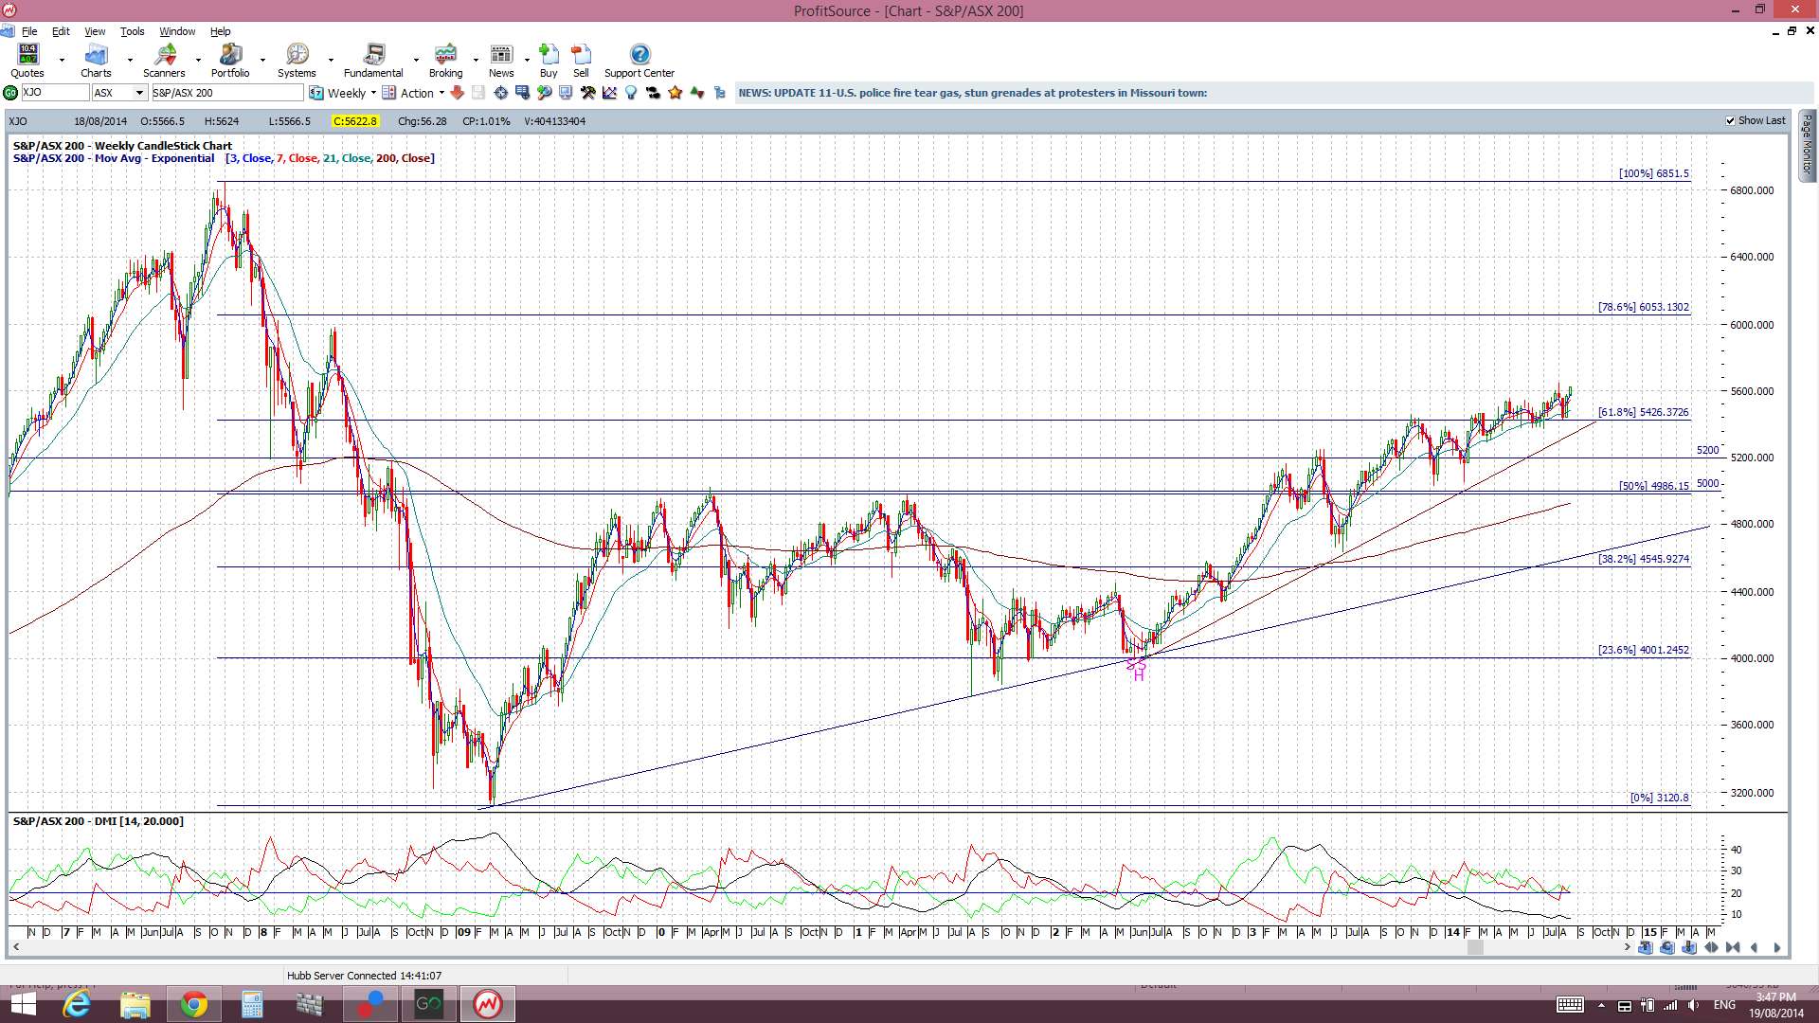This screenshot has height=1023, width=1819.
Task: Open the Tools menu
Action: click(x=132, y=31)
